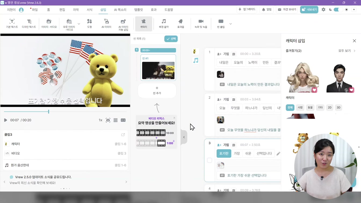This screenshot has height=203, width=361.
Task: Close the 캐릭터 삽입 panel
Action: tap(354, 41)
